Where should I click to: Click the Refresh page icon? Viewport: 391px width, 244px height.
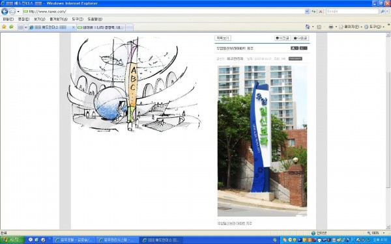(313, 12)
